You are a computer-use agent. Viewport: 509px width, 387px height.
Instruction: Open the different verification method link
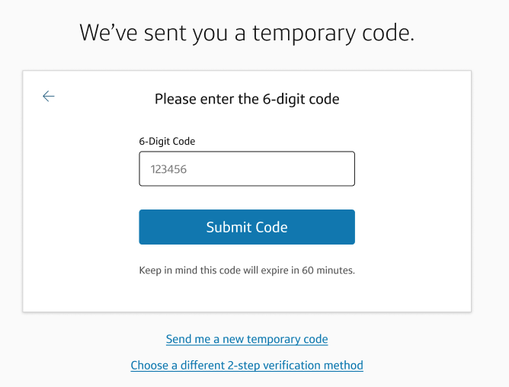pyautogui.click(x=247, y=366)
